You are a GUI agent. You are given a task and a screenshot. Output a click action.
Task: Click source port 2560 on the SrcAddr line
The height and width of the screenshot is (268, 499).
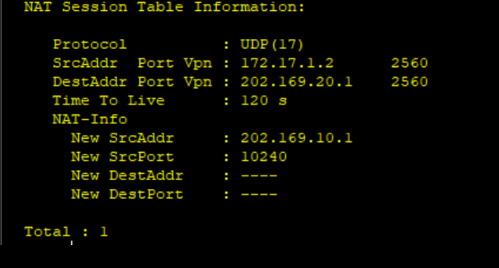click(x=409, y=63)
